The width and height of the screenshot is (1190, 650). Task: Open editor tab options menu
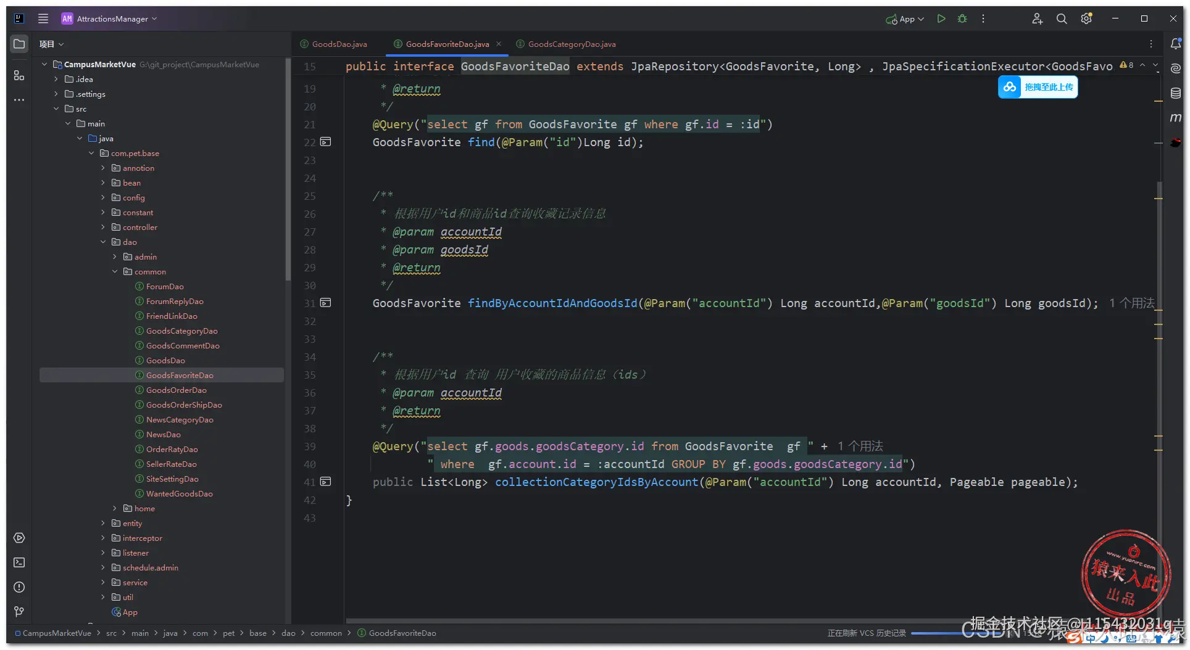1151,44
